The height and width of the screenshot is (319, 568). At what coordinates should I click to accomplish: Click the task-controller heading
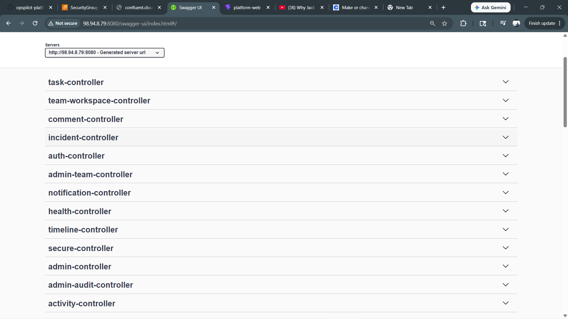click(76, 82)
